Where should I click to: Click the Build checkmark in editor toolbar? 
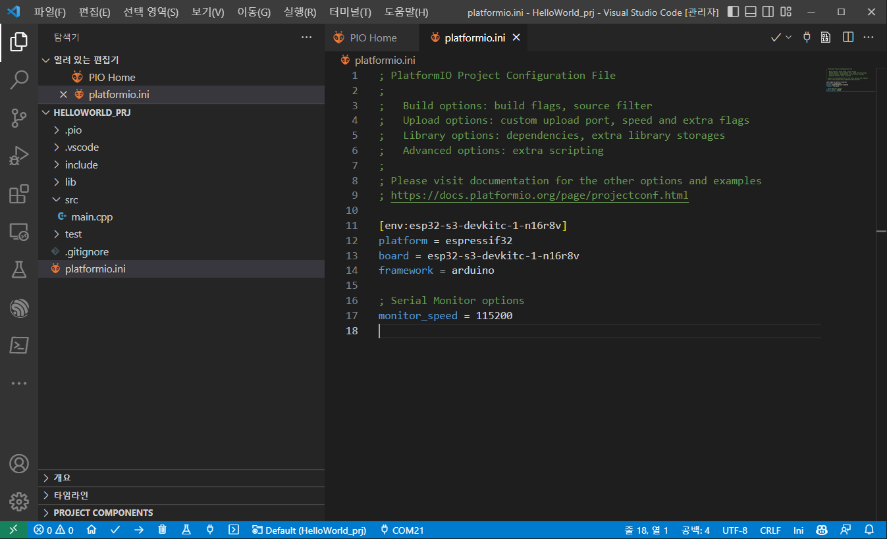point(776,38)
